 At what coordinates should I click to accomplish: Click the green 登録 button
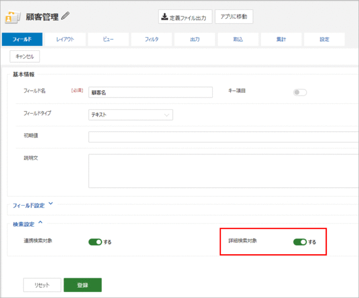(83, 285)
